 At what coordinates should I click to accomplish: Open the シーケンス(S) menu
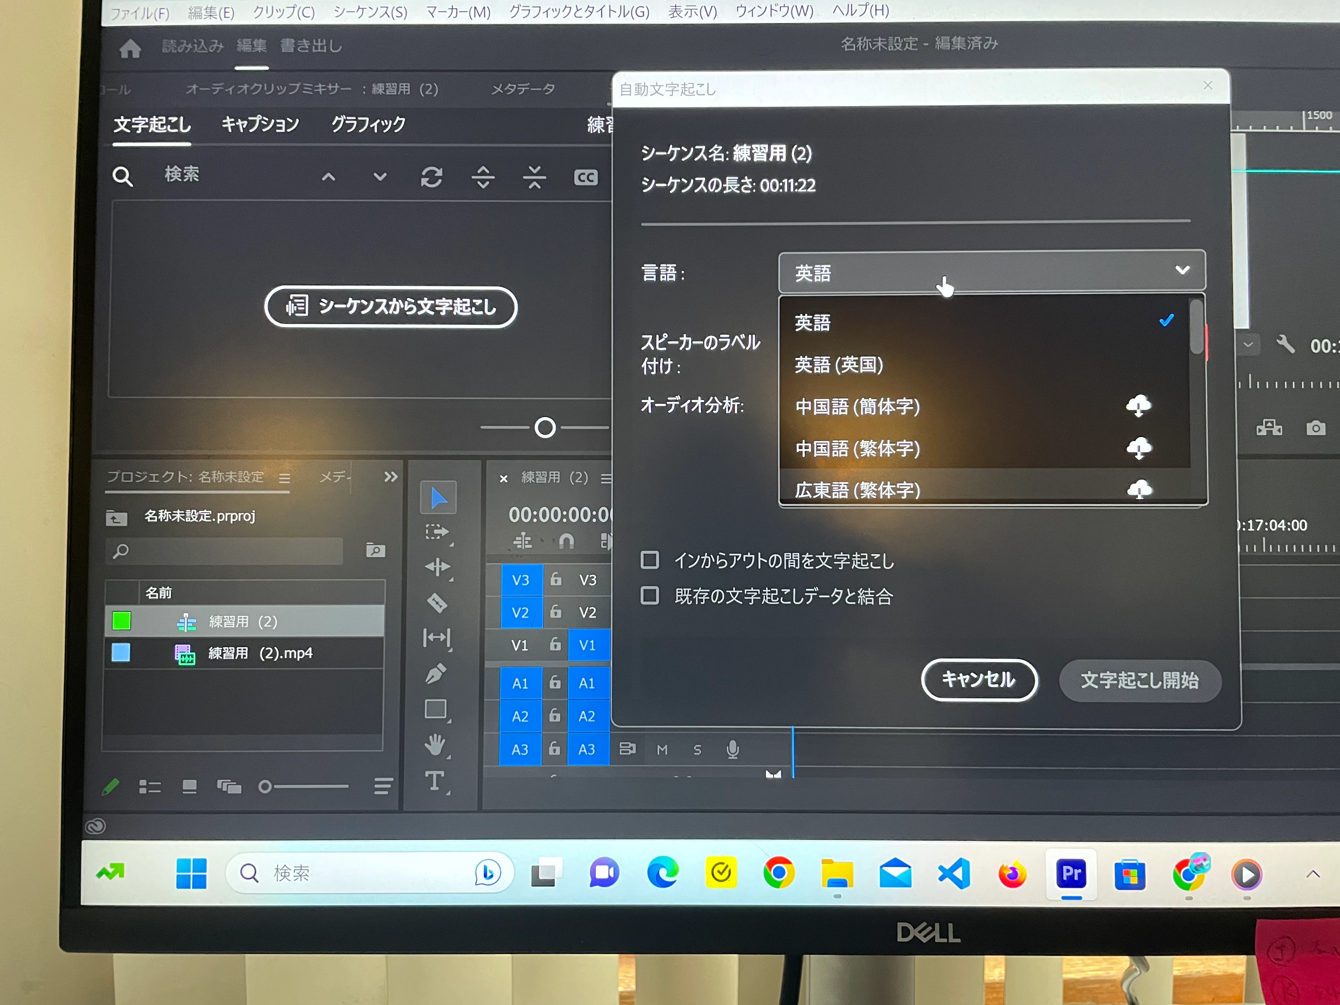click(x=370, y=12)
